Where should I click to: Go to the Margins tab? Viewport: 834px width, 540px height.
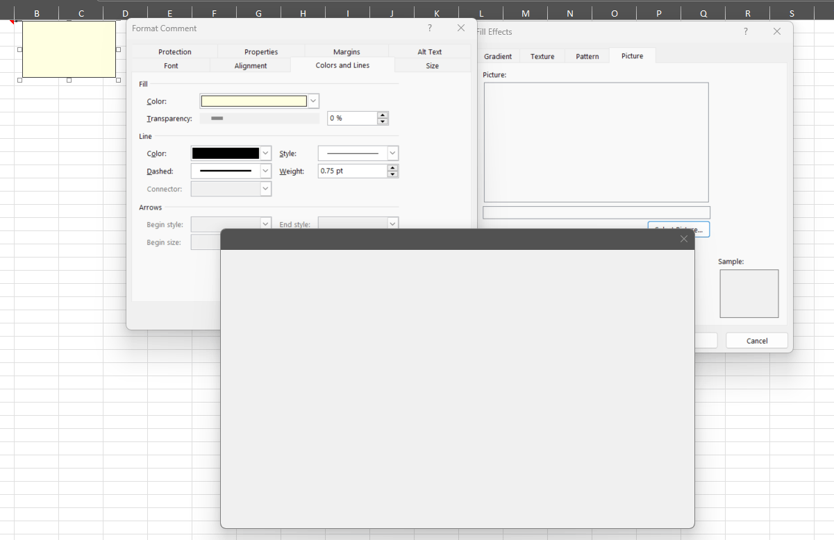[347, 52]
